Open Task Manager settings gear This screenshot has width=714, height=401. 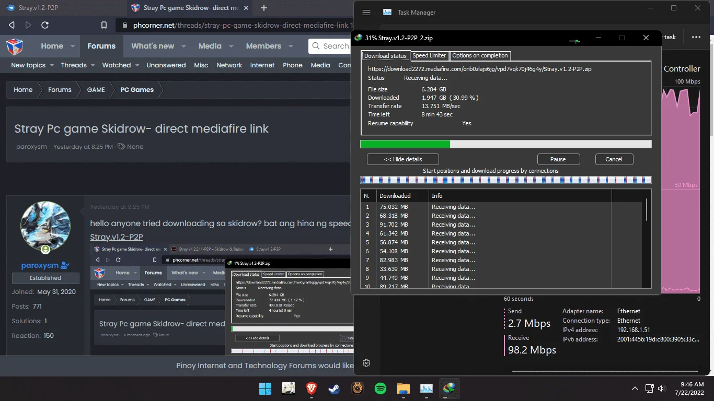pos(366,363)
